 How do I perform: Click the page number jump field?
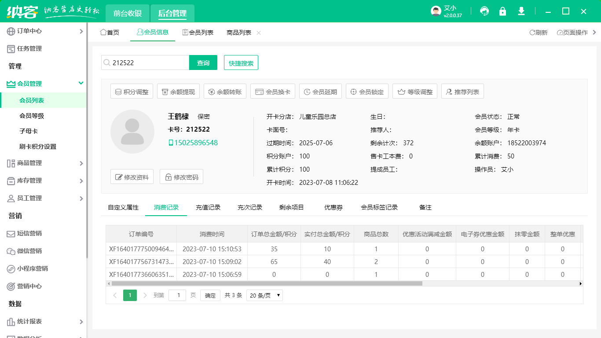click(x=177, y=295)
